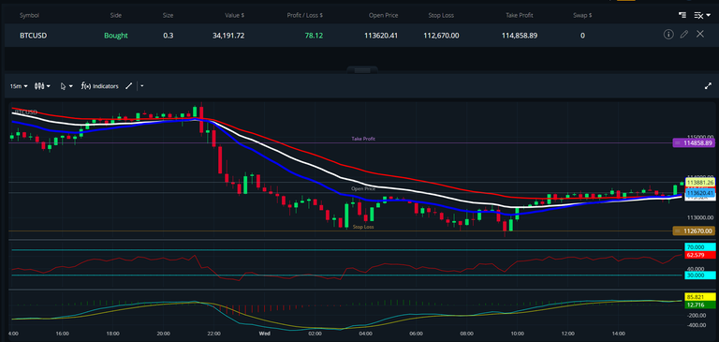Screen dimensions: 719x342
Task: Click the RSI 62.579 value tag
Action: pos(699,255)
